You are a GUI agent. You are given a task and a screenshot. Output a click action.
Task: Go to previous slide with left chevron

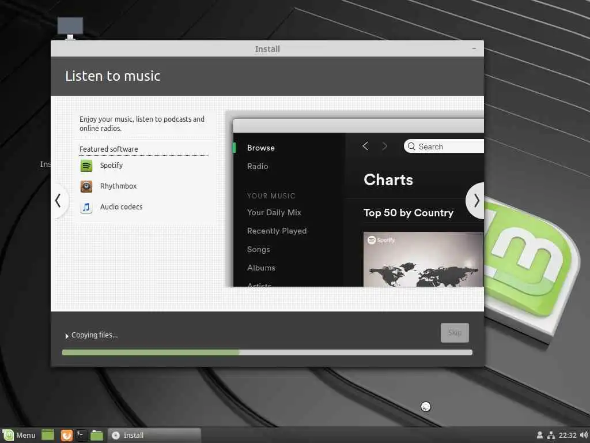tap(58, 200)
